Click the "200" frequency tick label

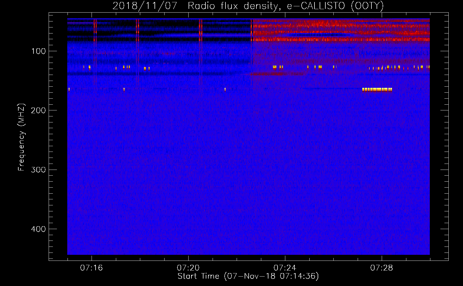[x=38, y=110]
